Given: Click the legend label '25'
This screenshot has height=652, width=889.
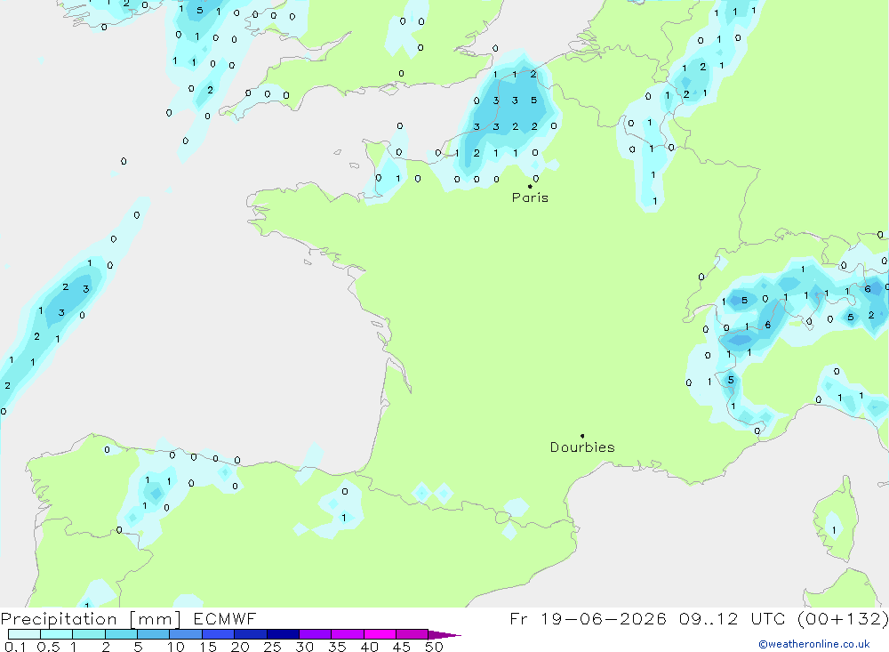Looking at the screenshot, I should click(x=273, y=647).
